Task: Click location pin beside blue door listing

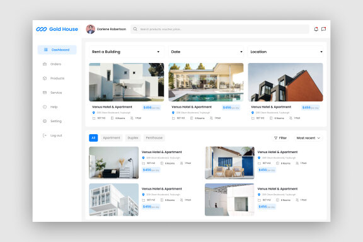Action: tap(259, 158)
